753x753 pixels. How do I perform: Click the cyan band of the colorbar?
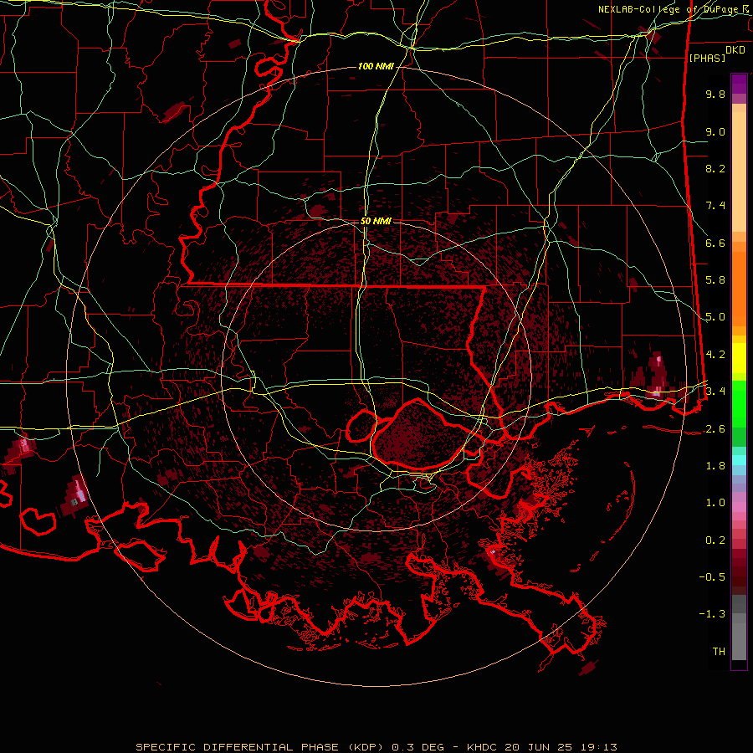coord(739,460)
